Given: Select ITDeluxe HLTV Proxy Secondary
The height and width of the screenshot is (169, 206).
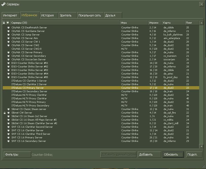Looking at the screenshot, I should coord(101,105).
